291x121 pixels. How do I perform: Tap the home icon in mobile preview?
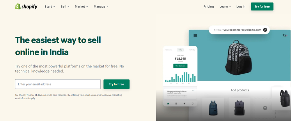168,103
